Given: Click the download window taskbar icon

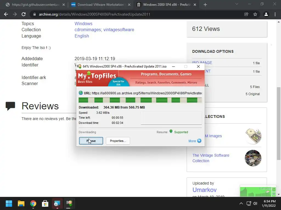Looking at the screenshot, I should click(69, 203).
